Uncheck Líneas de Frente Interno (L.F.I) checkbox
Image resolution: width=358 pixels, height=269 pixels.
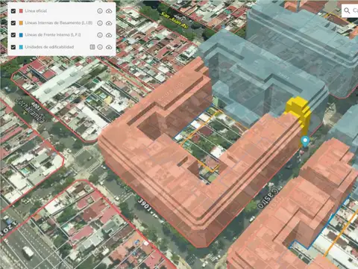(x=13, y=35)
